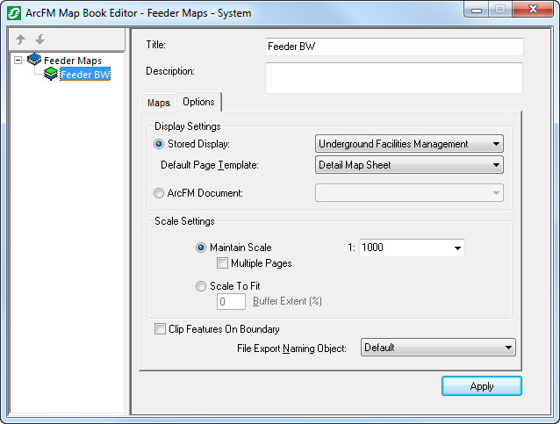Image resolution: width=560 pixels, height=424 pixels.
Task: Select the Scale To Fit option
Action: coord(202,286)
